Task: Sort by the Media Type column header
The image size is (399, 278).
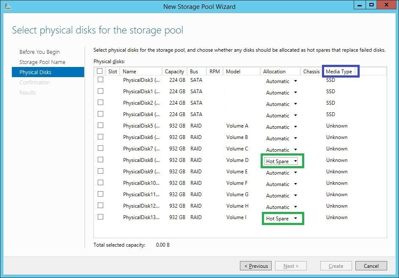Action: coord(339,71)
